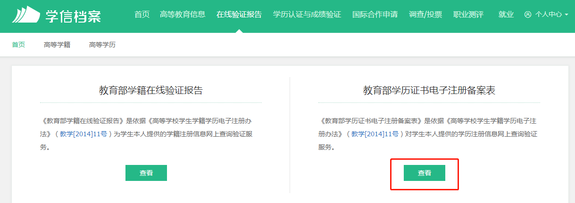575x203 pixels.
Task: Click the 教育部学籍在线验证报告 card heading
Action: pos(150,91)
